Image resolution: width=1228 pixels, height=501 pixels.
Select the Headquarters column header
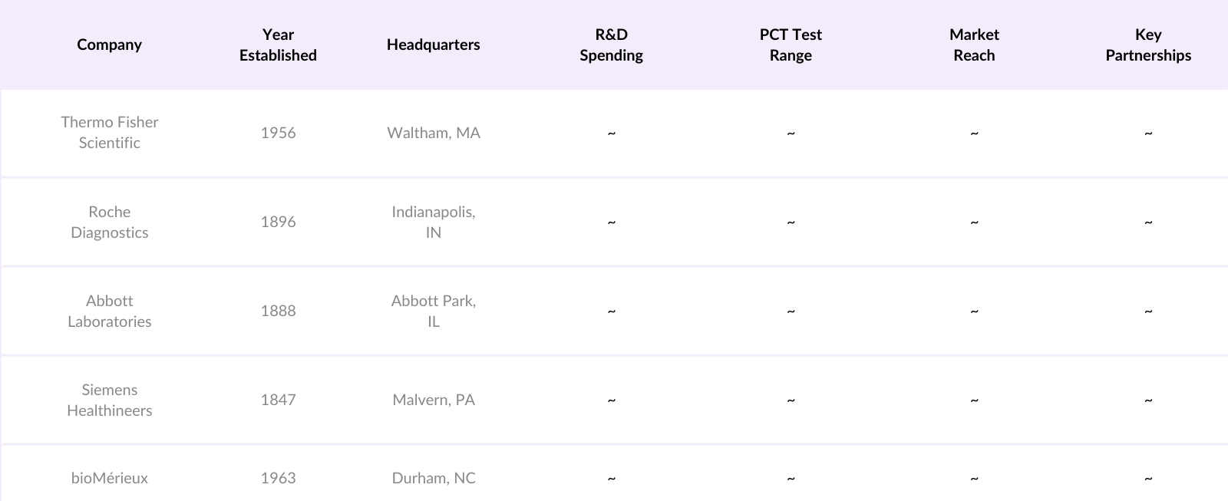coord(433,44)
